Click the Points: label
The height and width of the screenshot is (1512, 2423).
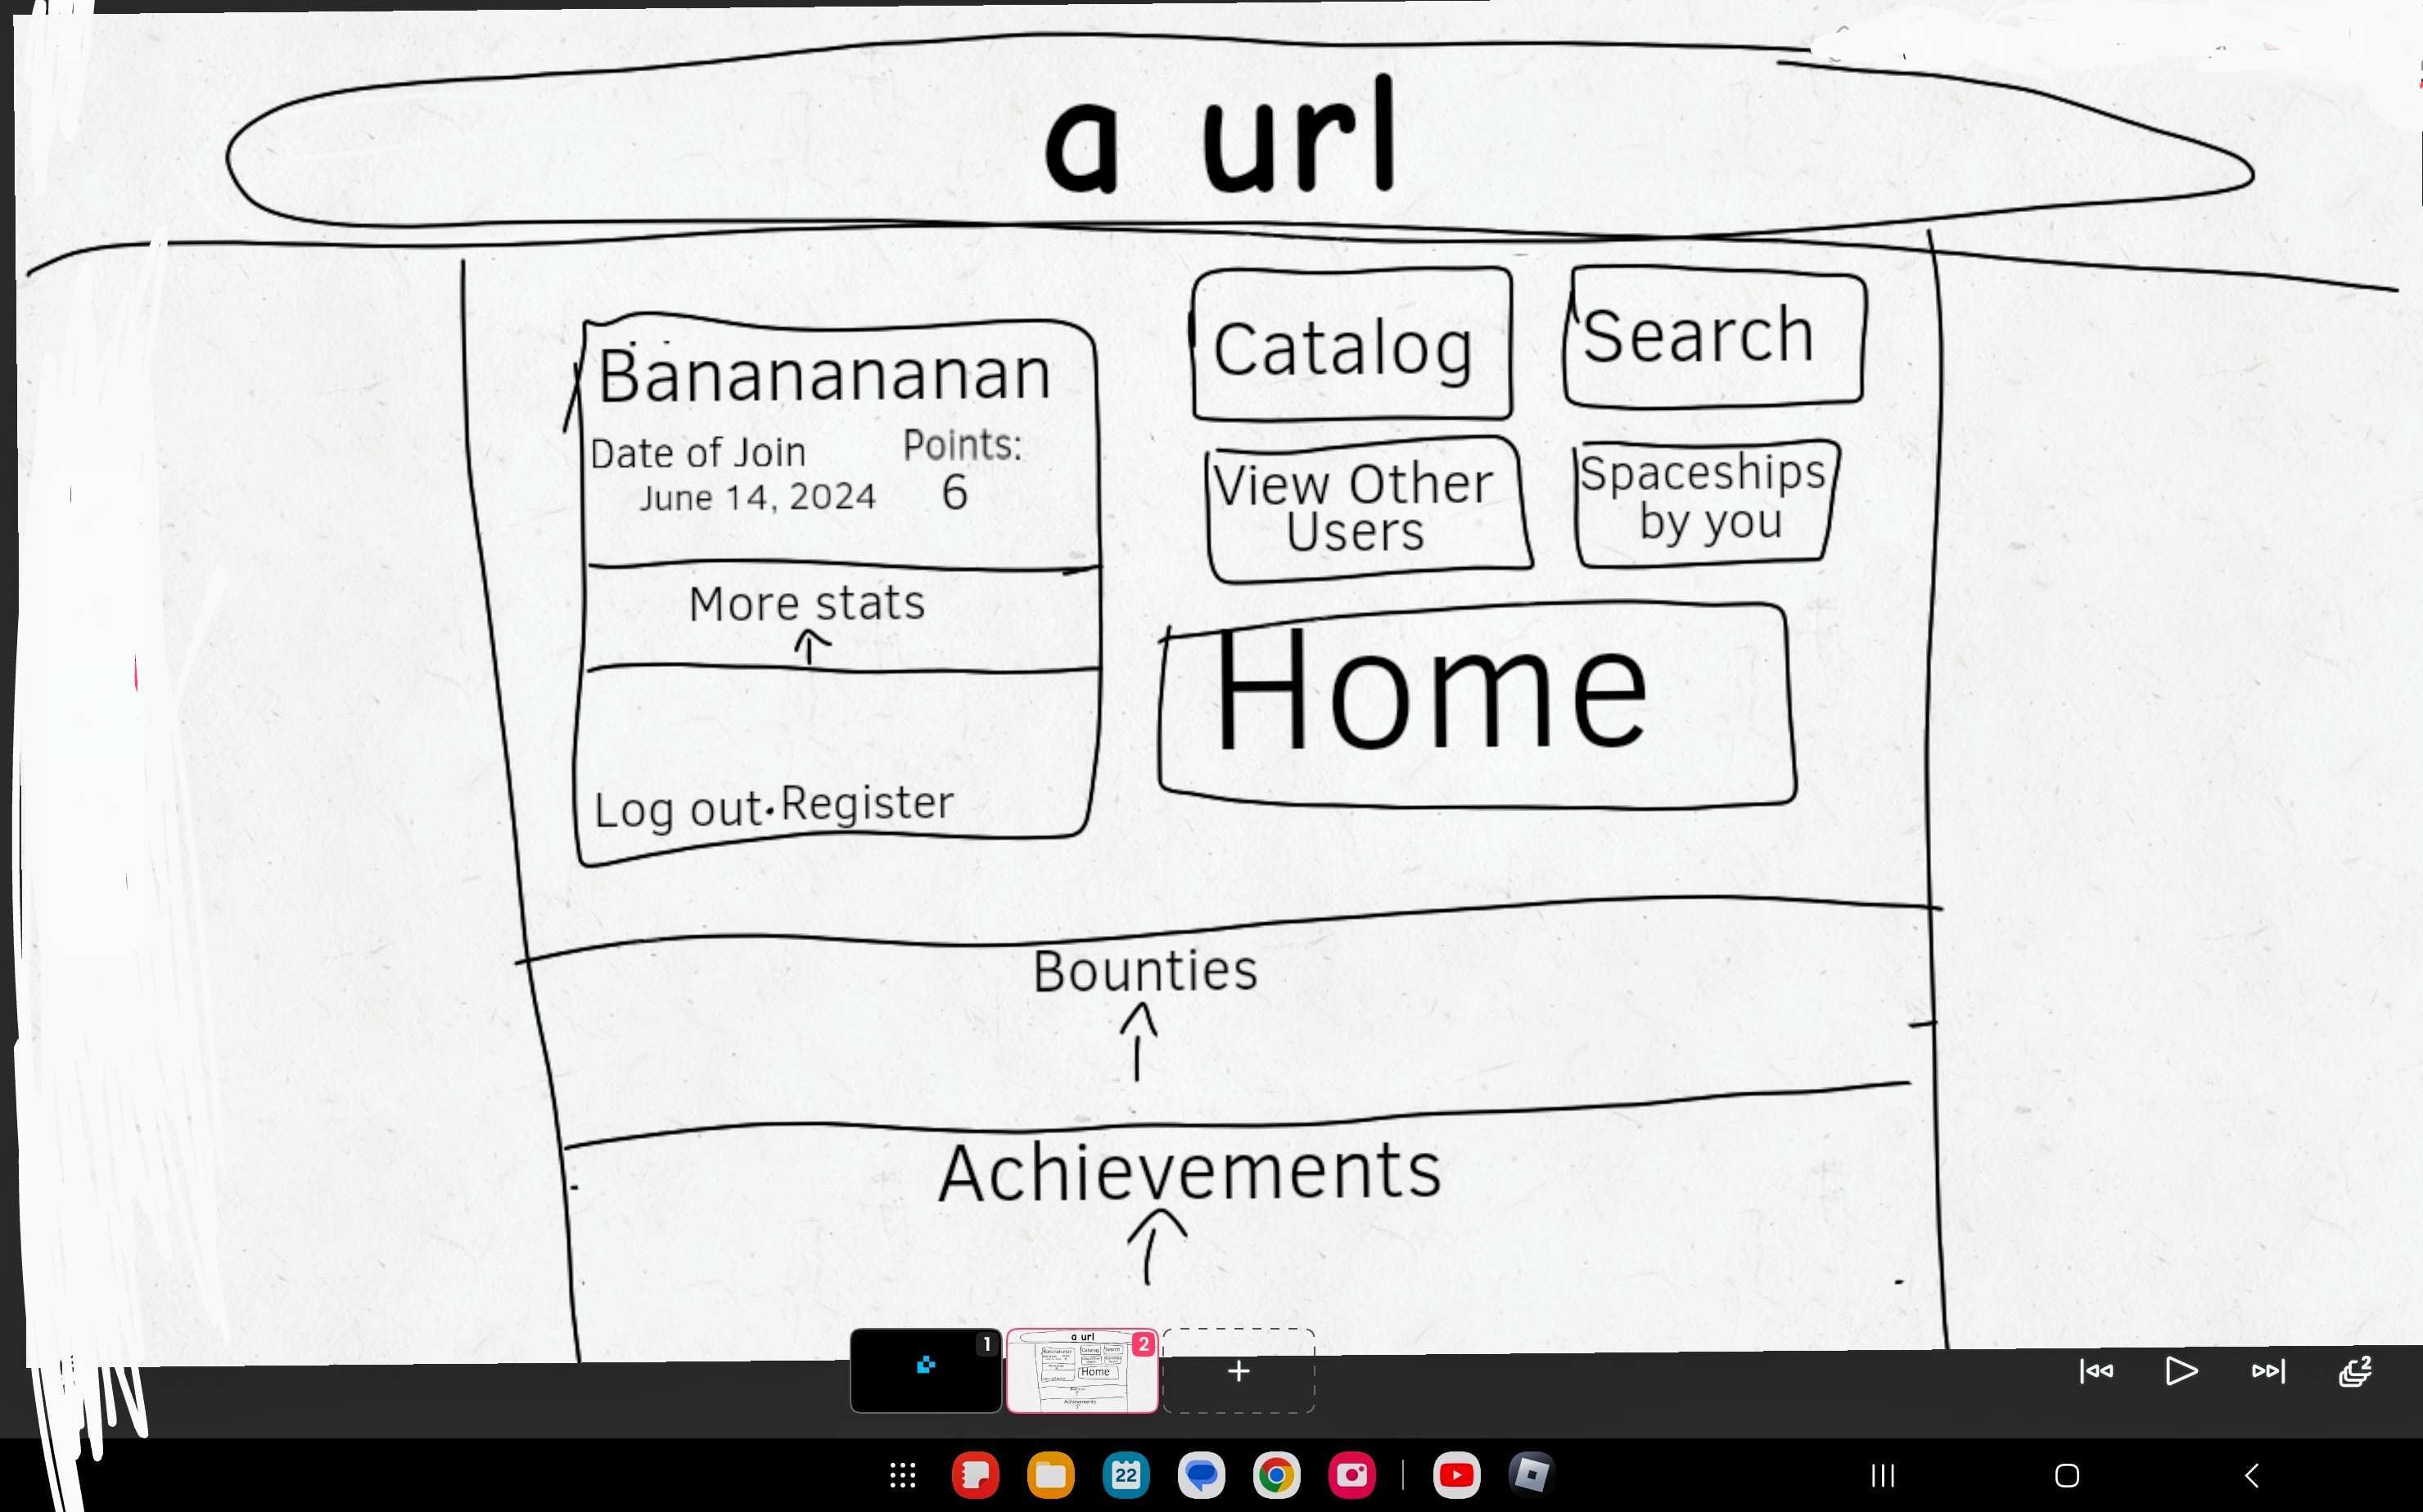963,445
